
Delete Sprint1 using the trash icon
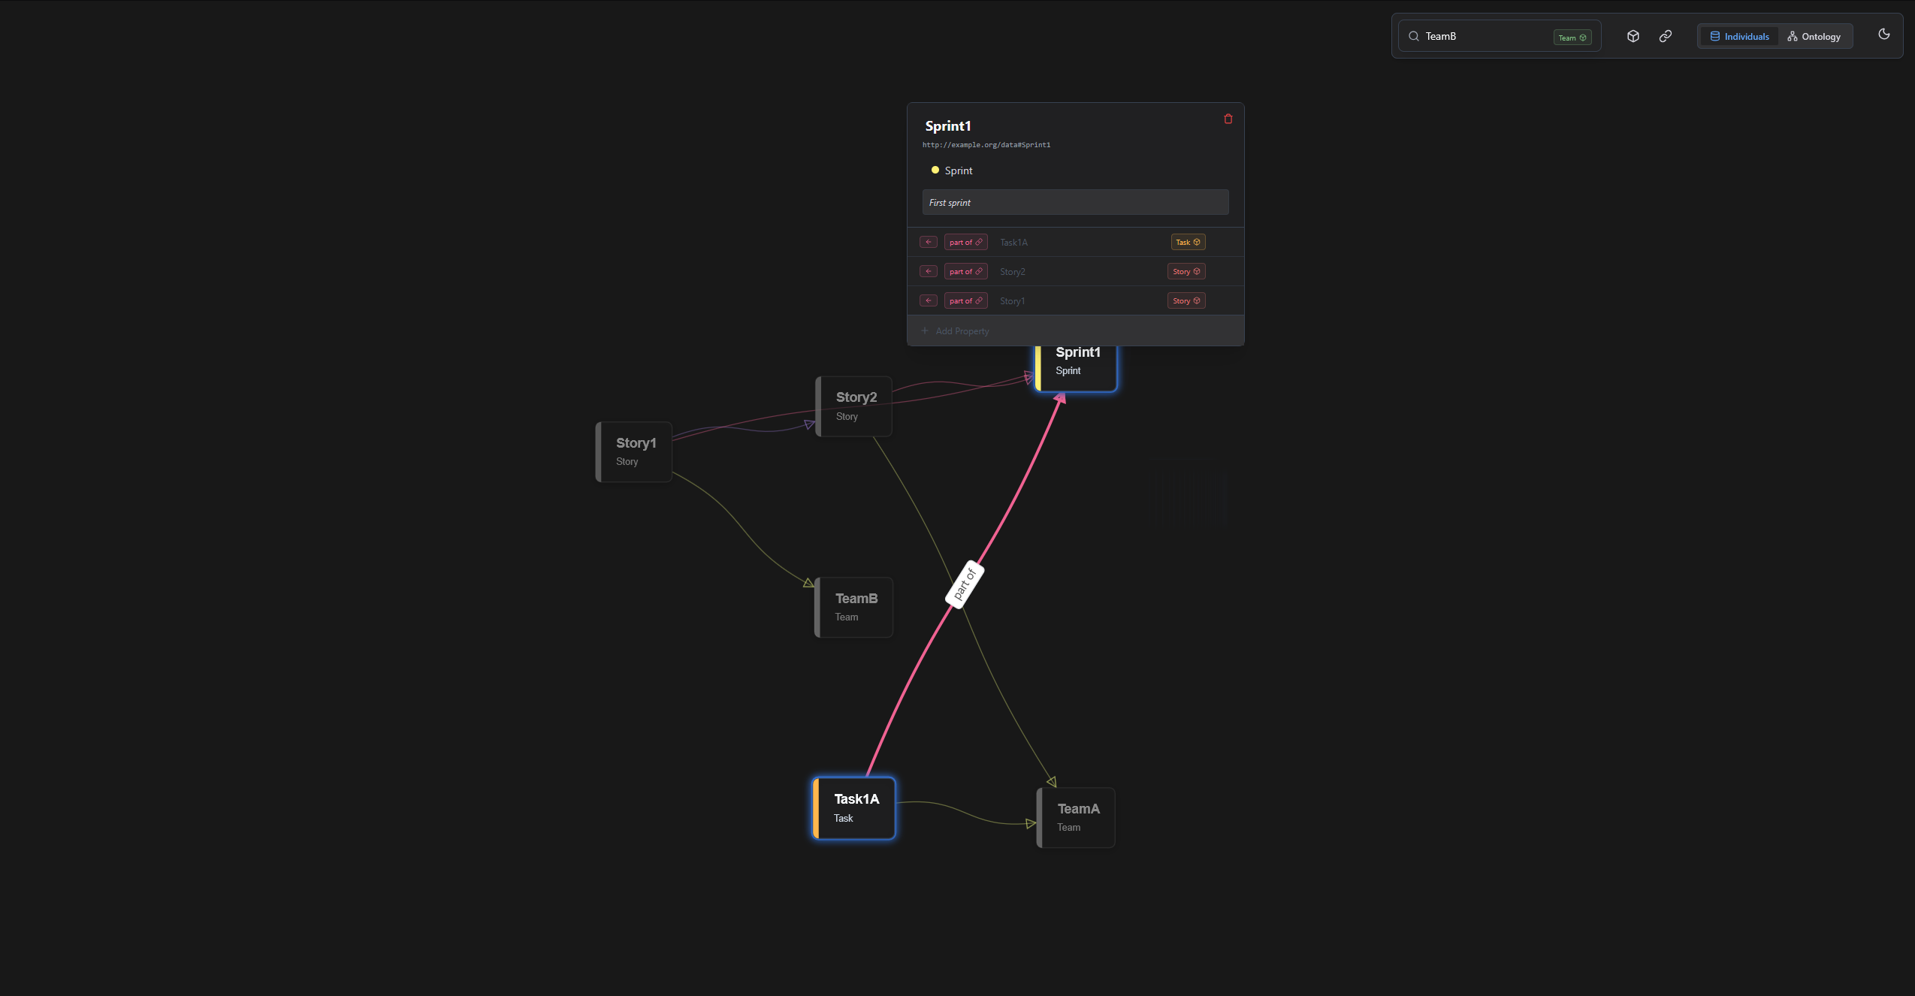[1227, 119]
